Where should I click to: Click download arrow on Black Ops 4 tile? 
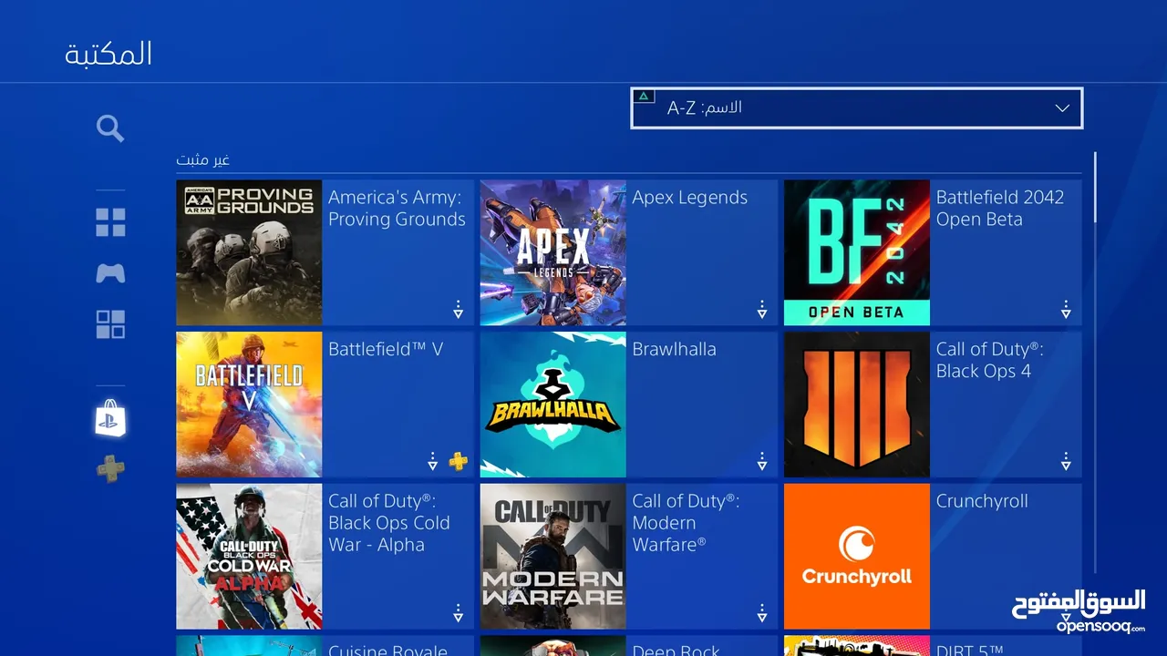click(x=1065, y=462)
